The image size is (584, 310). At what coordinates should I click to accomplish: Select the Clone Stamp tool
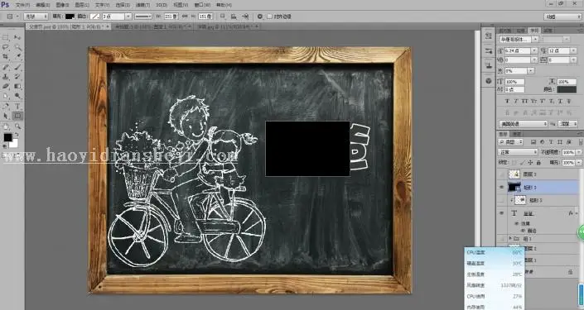[6, 77]
